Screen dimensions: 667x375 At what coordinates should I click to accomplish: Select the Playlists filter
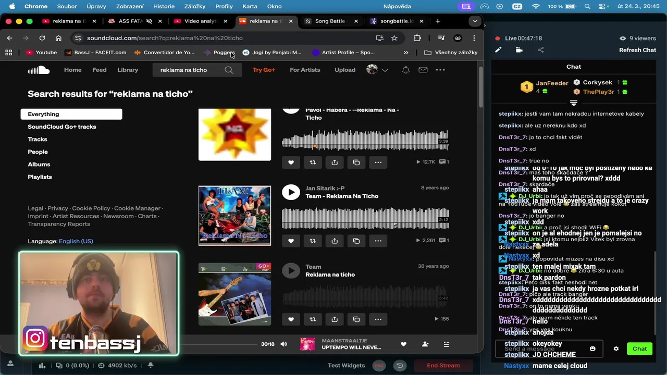tap(40, 177)
